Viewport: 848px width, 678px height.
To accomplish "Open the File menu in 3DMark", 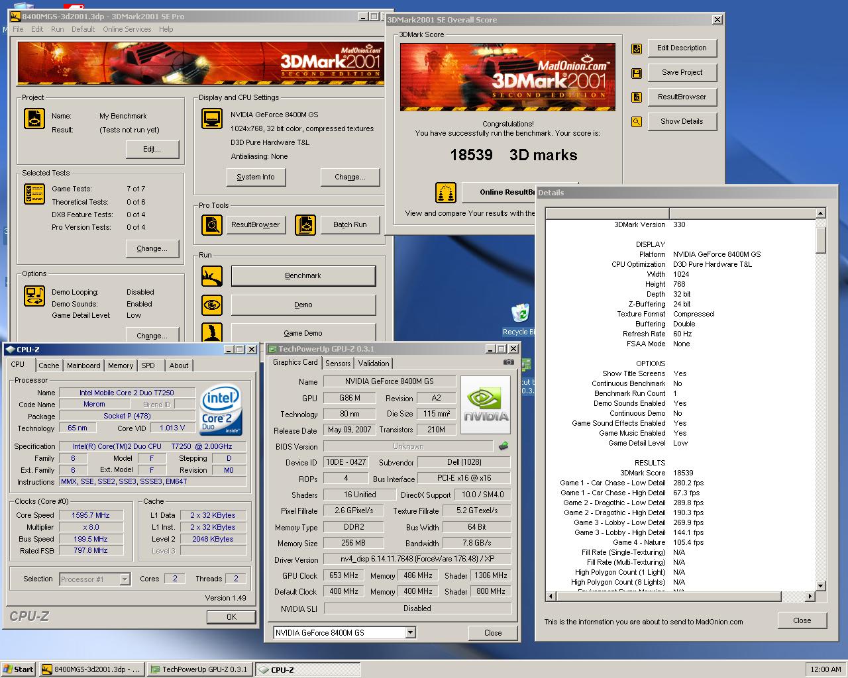I will coord(18,29).
